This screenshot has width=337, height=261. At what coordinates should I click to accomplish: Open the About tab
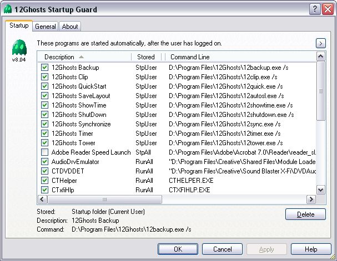tap(70, 27)
